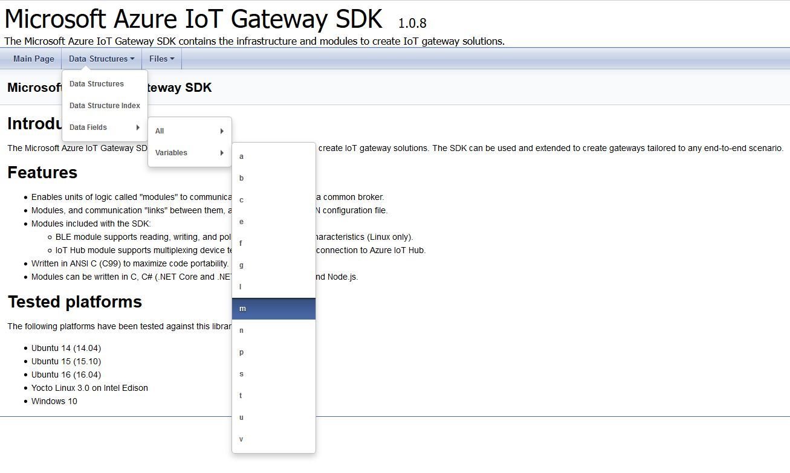Choose letter u in index list

[x=274, y=417]
